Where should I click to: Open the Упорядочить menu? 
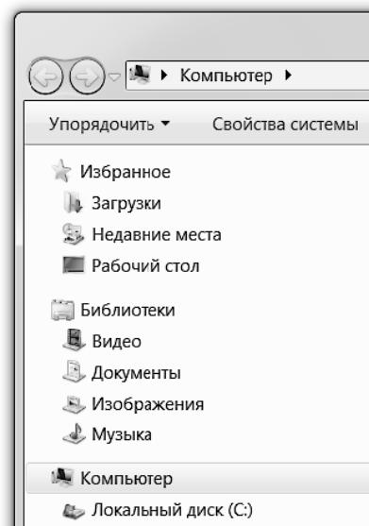[x=109, y=125]
